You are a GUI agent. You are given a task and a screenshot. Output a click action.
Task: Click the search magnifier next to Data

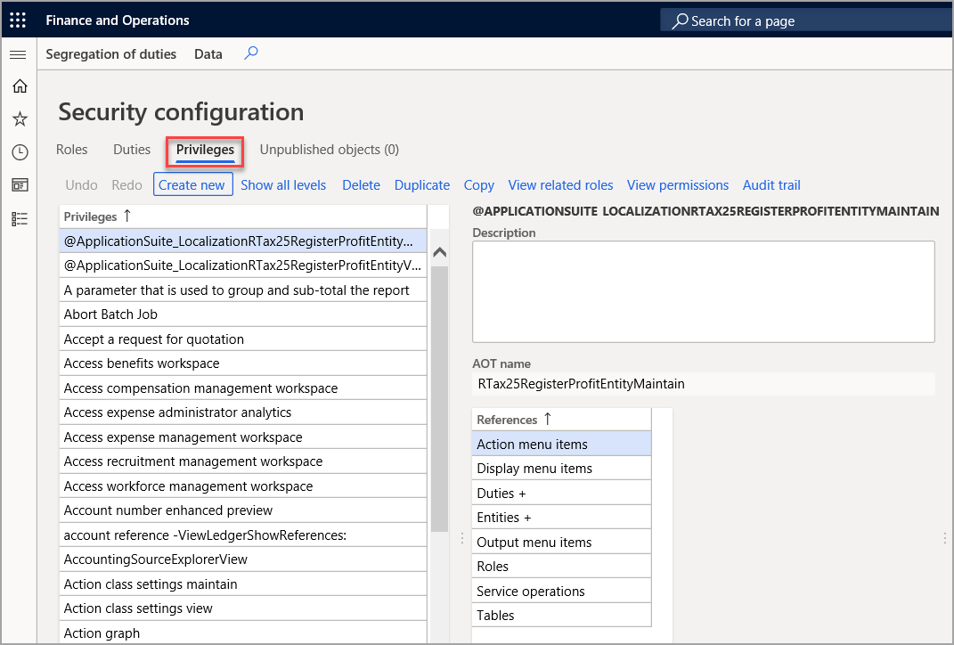click(250, 53)
